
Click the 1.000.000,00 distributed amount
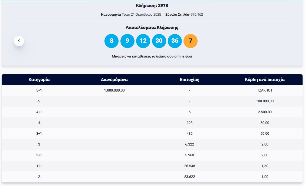[x=114, y=90]
